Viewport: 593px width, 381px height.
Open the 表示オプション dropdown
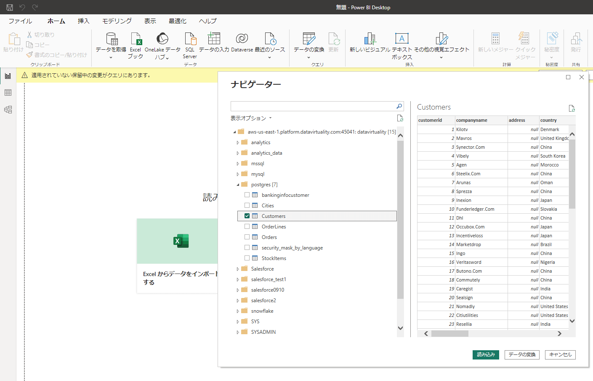click(251, 118)
